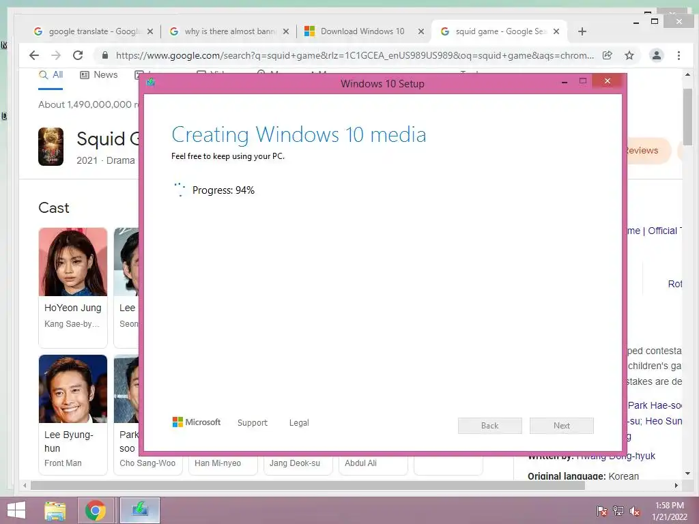The width and height of the screenshot is (699, 524).
Task: Minimize the Windows 10 Setup window
Action: coord(565,82)
